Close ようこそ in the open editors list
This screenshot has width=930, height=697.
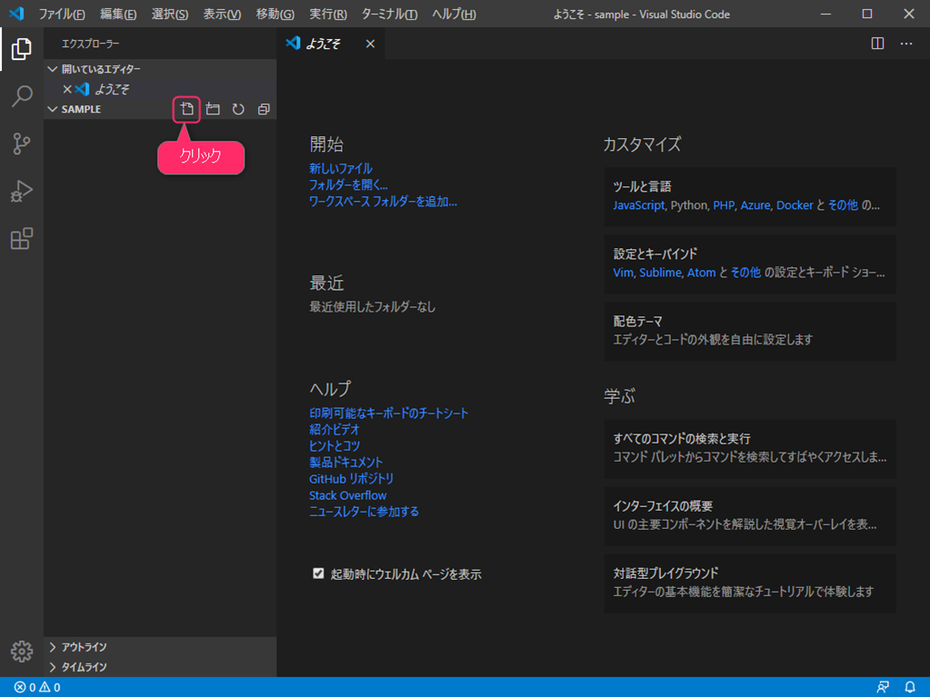pos(67,89)
